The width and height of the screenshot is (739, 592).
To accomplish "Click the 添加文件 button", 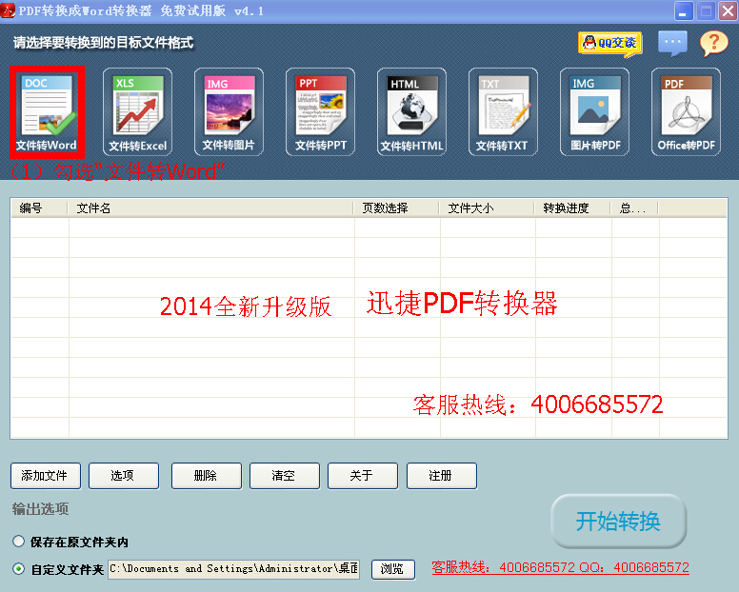I will tap(46, 476).
